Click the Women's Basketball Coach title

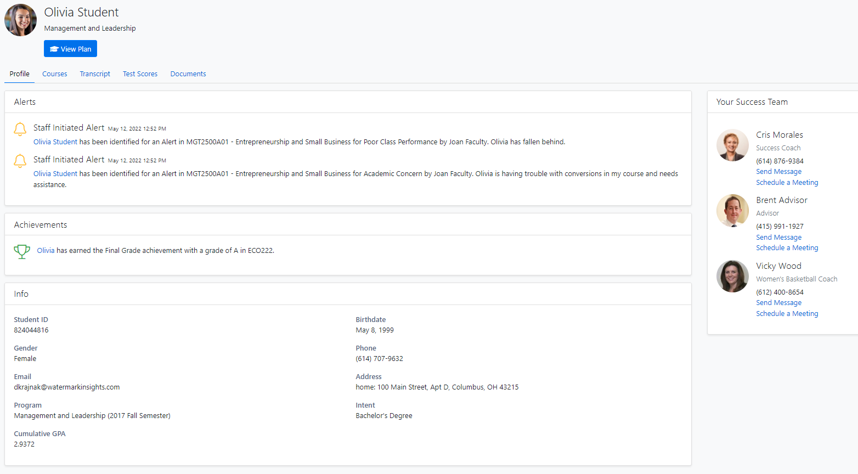tap(797, 279)
